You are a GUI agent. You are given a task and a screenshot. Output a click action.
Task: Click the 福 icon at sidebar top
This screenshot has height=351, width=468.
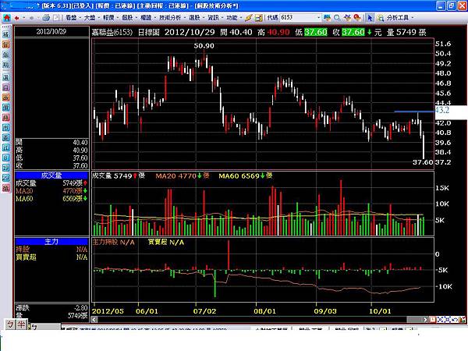(6, 34)
